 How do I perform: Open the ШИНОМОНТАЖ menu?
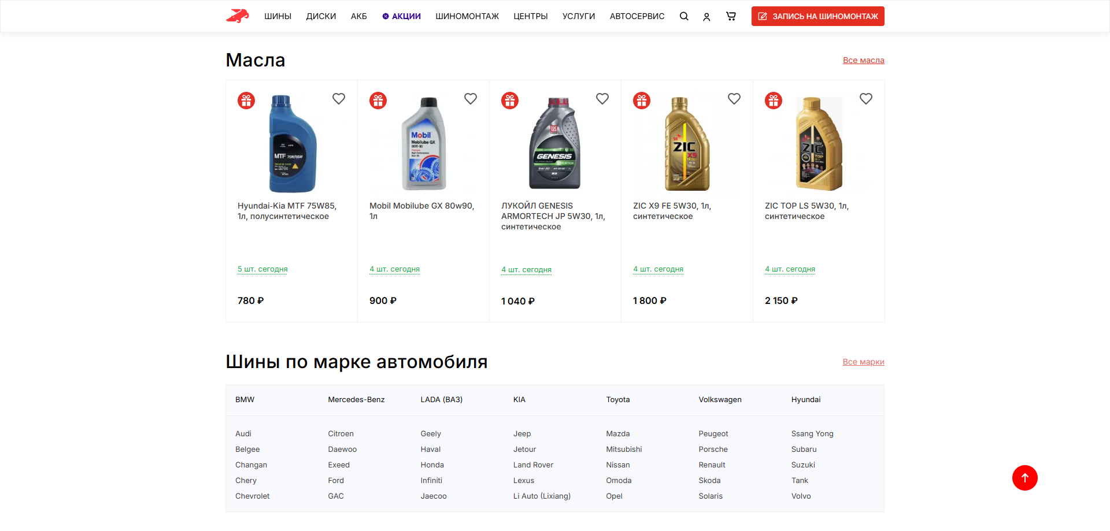(x=467, y=16)
